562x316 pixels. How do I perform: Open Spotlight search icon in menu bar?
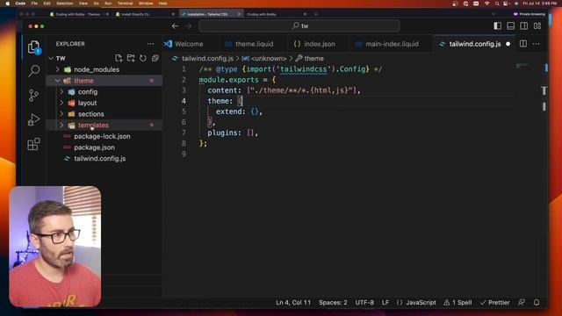point(497,4)
